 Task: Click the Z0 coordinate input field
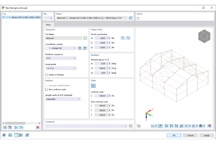(100, 48)
